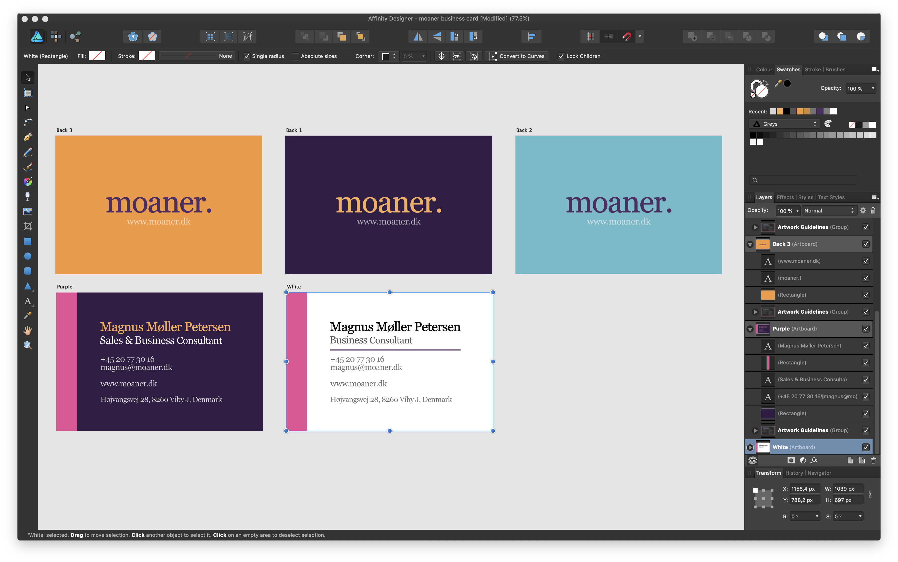Viewport: 898px width, 562px height.
Task: Enable Absolute sizes checkbox
Action: tap(295, 56)
